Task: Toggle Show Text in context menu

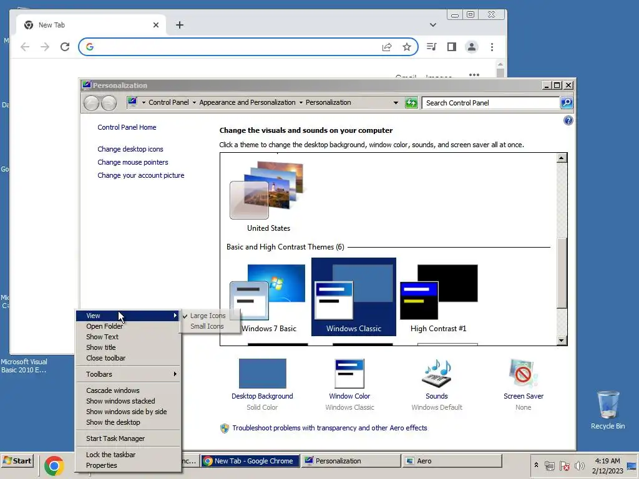Action: [x=127, y=337]
